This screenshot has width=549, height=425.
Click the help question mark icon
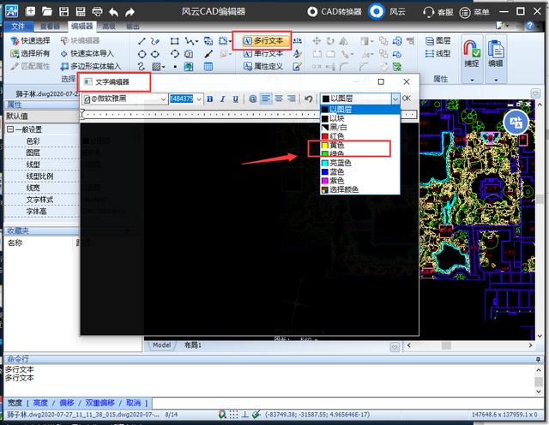tap(530, 26)
